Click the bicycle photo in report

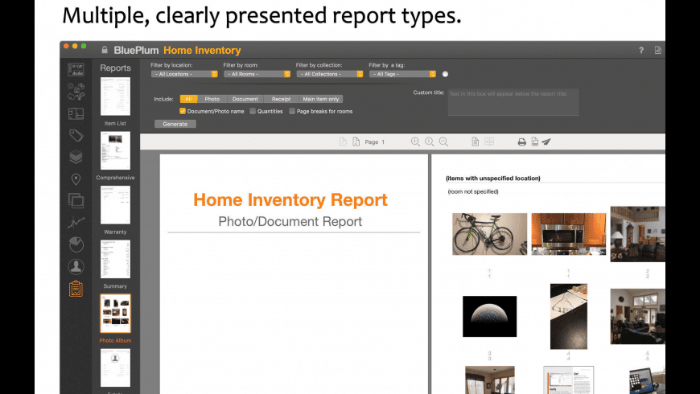[x=489, y=234]
